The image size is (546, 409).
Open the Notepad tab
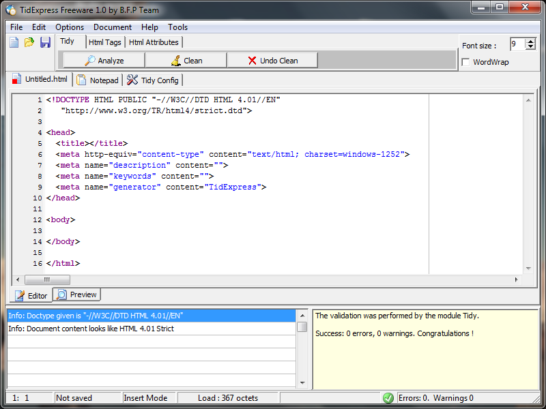pos(98,80)
